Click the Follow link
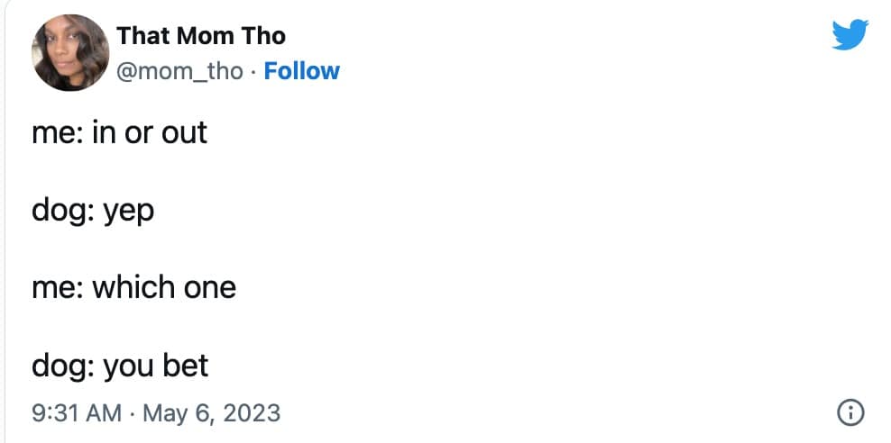The width and height of the screenshot is (891, 443). coord(301,71)
